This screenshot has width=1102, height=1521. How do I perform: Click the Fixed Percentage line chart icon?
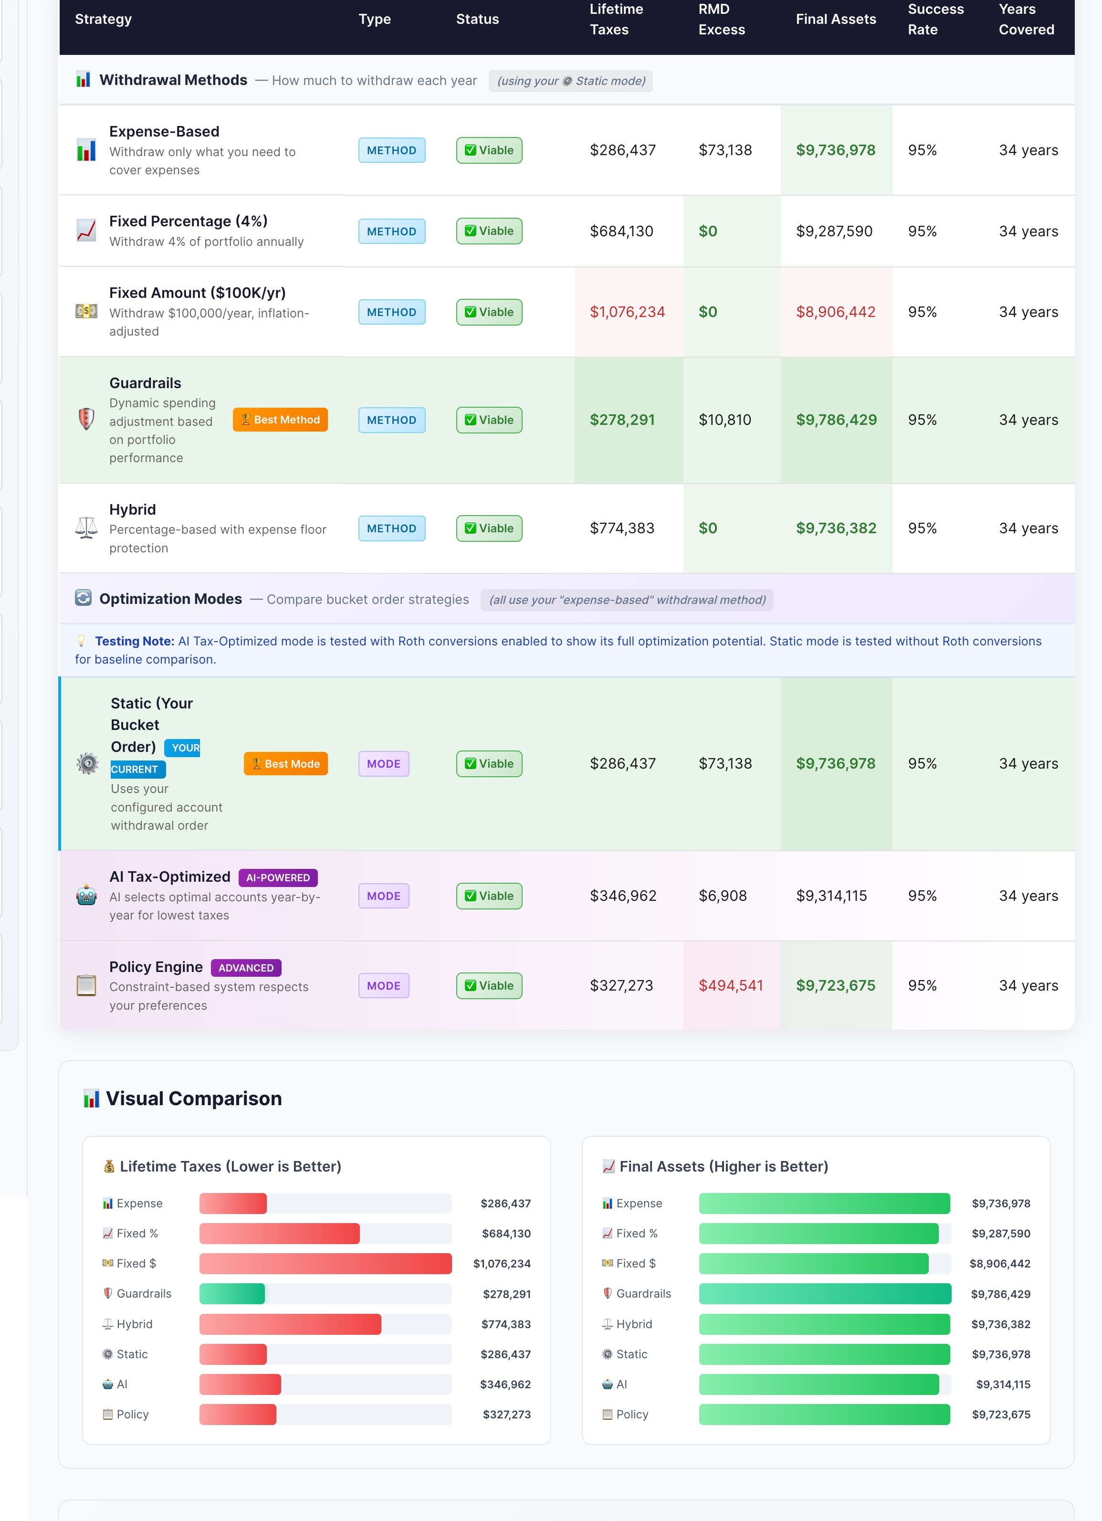tap(86, 231)
